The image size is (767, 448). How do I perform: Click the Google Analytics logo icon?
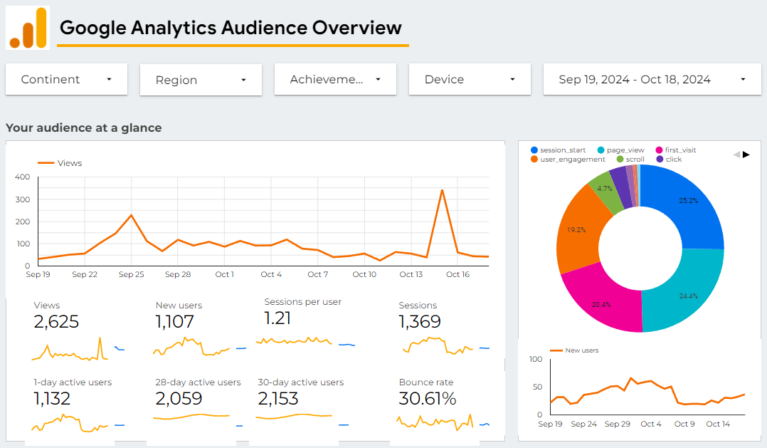[28, 28]
